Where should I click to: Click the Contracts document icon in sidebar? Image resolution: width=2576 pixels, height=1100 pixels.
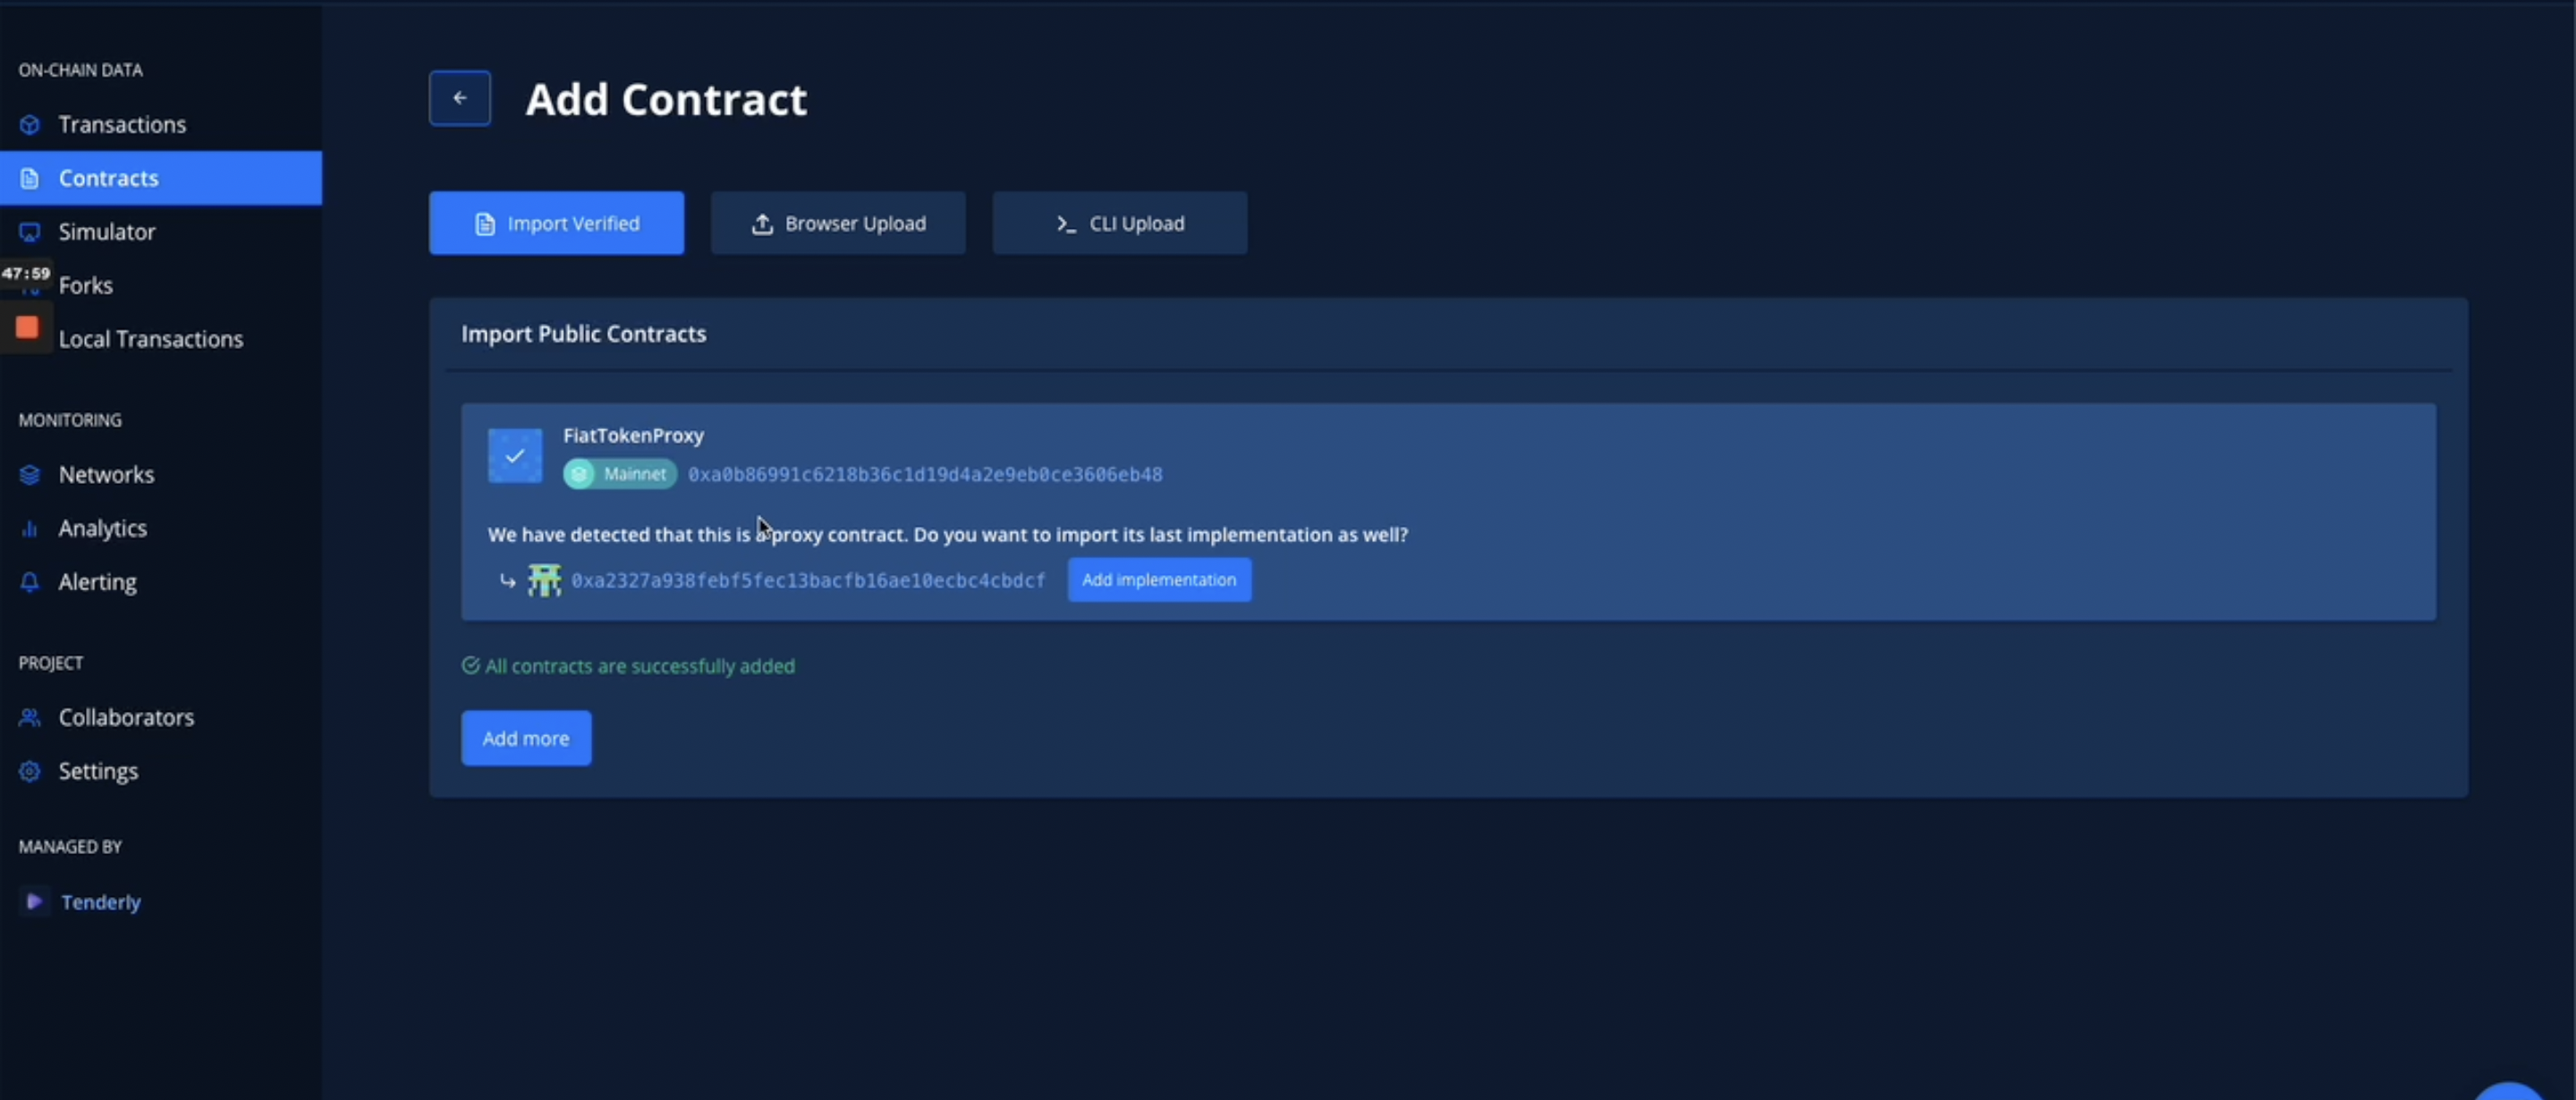click(30, 178)
